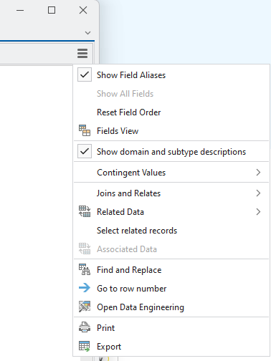Click the Related Data label
Viewport: 271px width, 361px height.
point(120,212)
